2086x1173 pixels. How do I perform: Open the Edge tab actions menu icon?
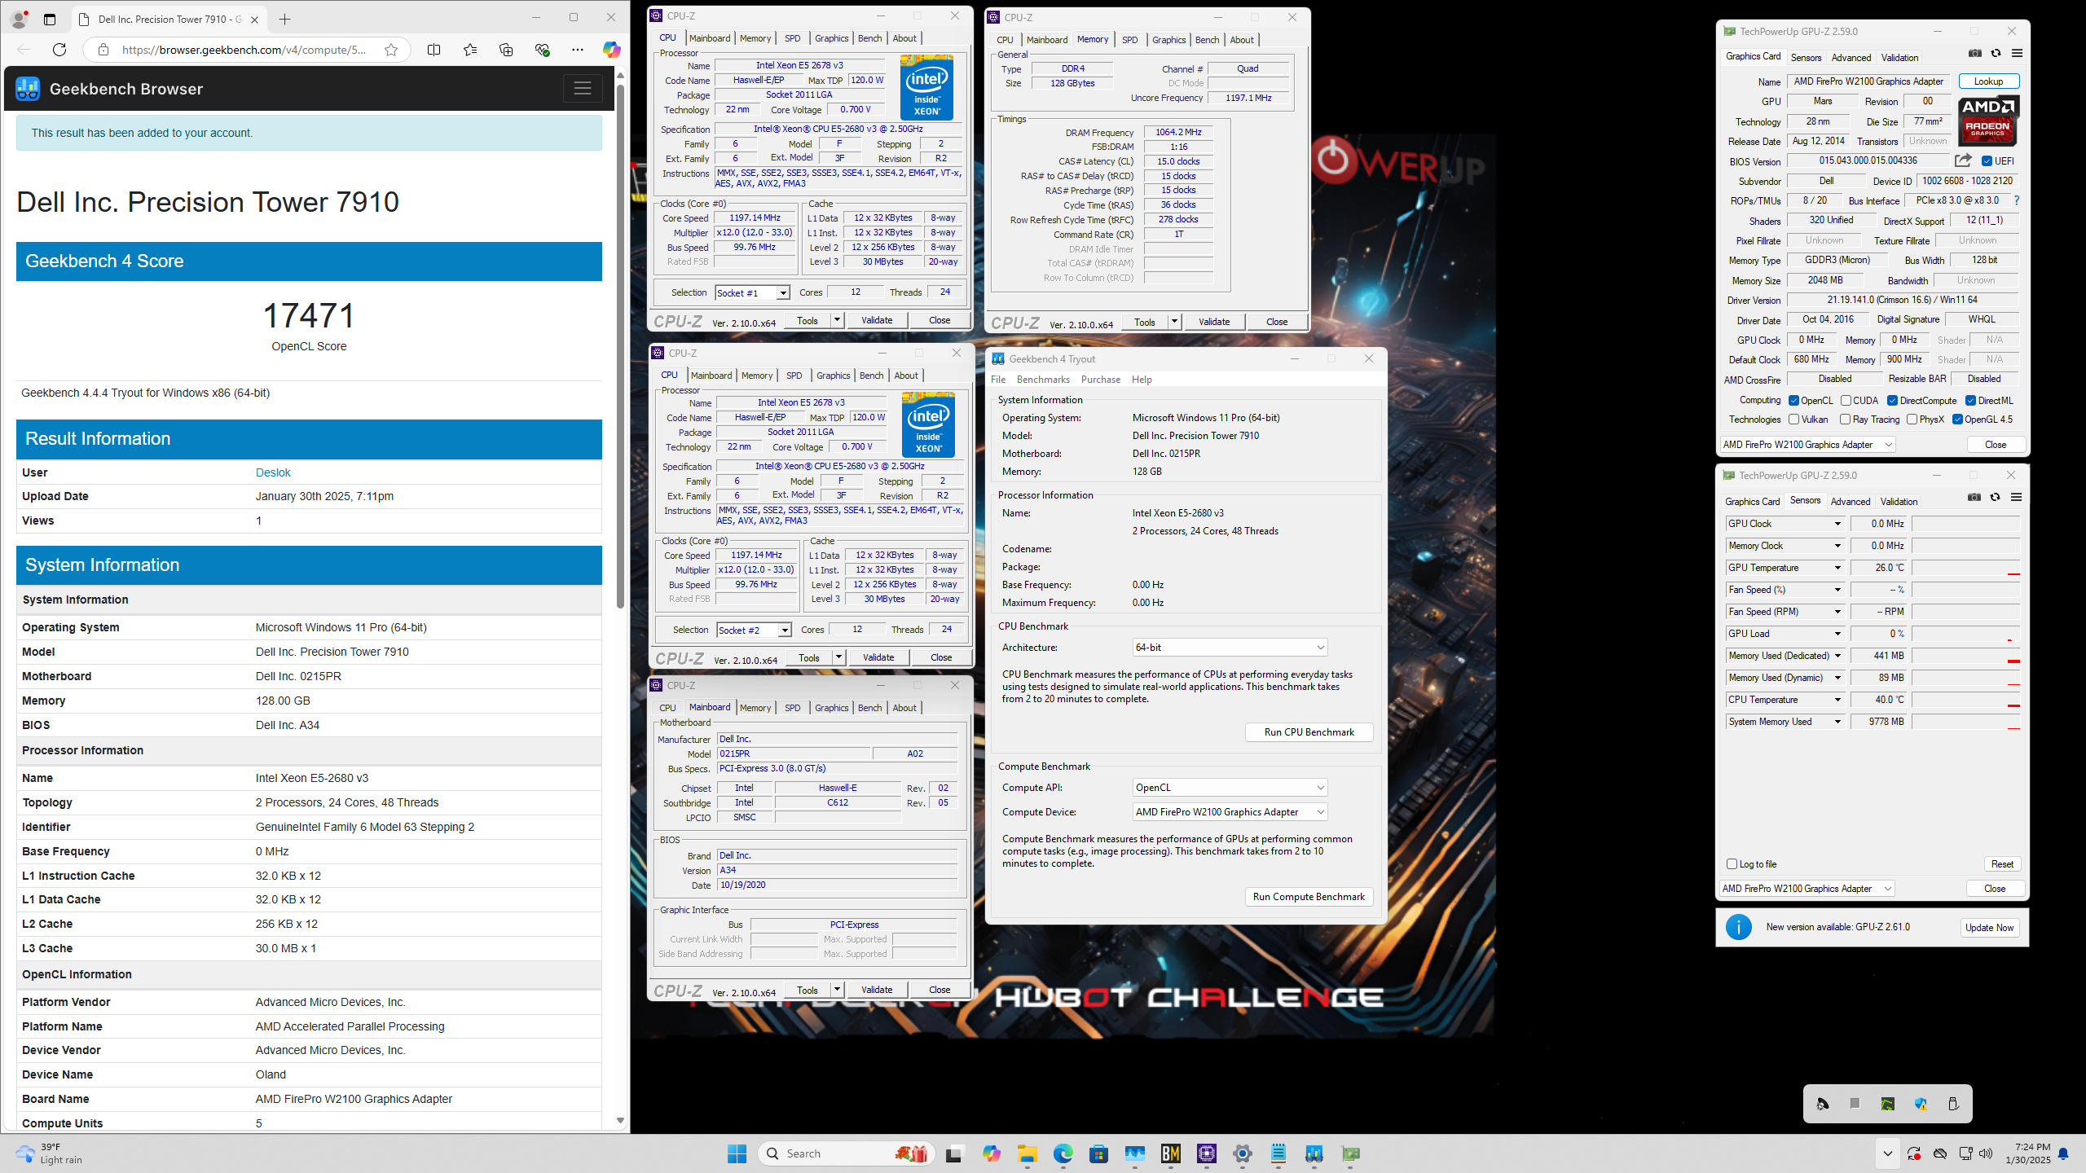(x=50, y=19)
